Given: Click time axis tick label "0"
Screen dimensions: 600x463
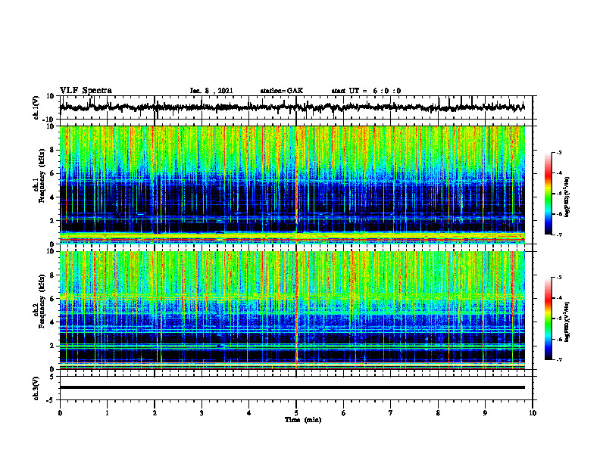Looking at the screenshot, I should 60,413.
